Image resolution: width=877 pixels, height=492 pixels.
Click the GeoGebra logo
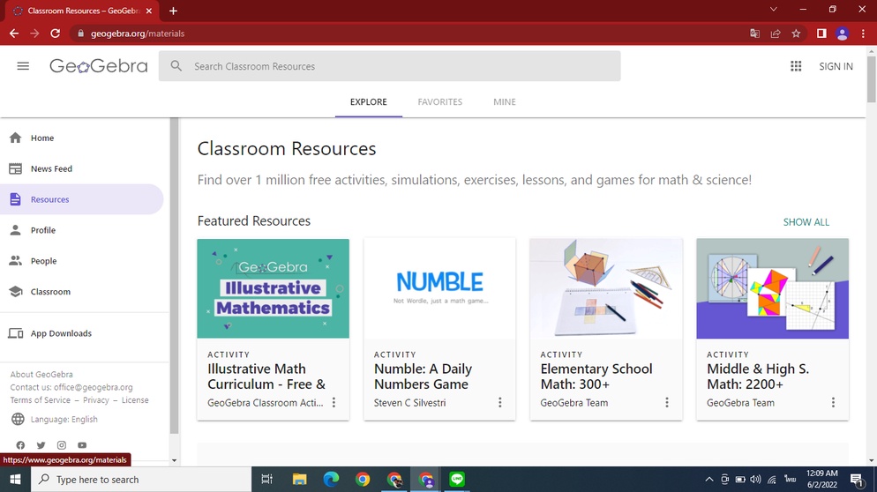click(x=99, y=66)
